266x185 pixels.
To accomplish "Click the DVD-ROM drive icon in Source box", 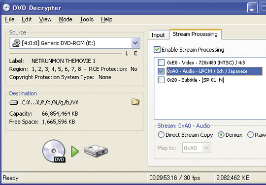I will (16, 43).
